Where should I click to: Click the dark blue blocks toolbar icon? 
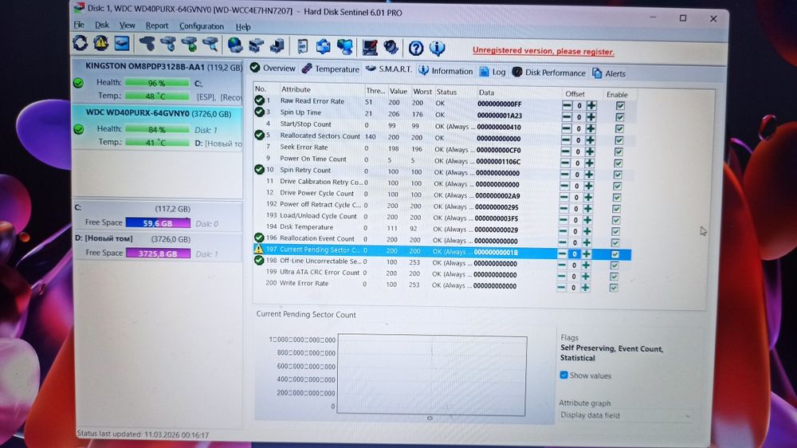(277, 46)
